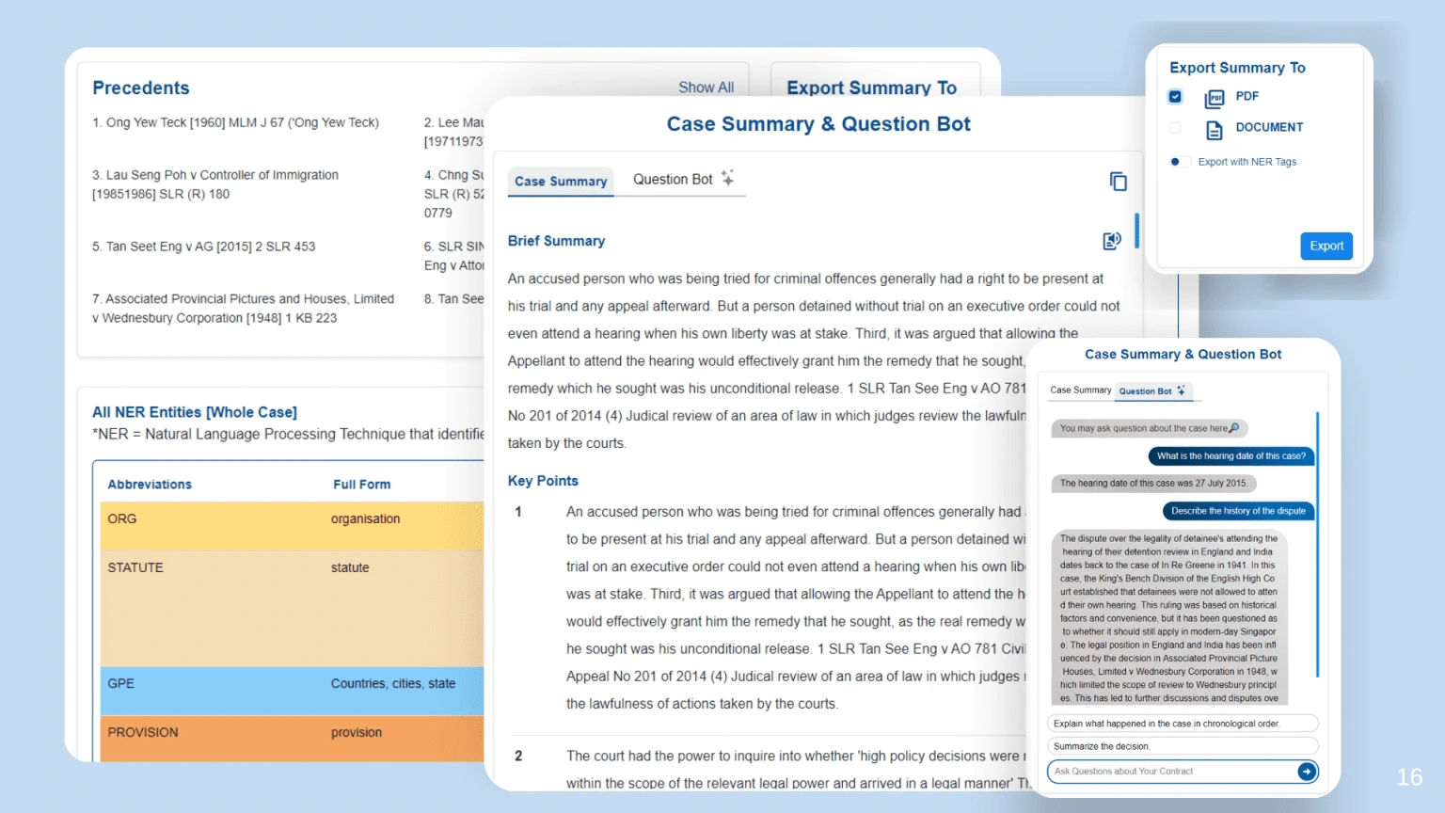Click the GPE abbreviation row
Screen dimensions: 1445x813
click(292, 692)
